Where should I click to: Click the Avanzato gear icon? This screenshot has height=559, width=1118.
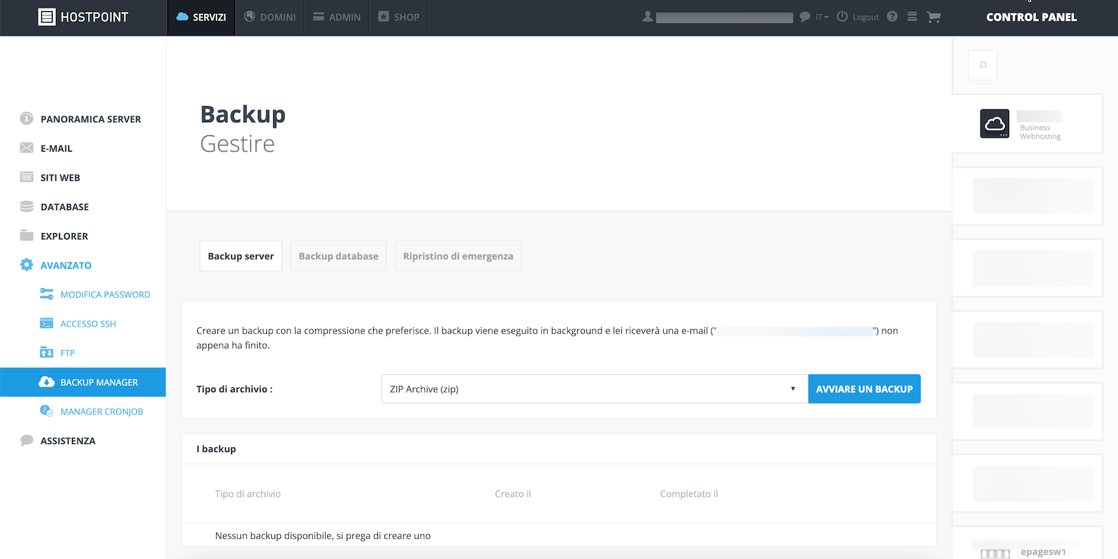click(x=27, y=264)
